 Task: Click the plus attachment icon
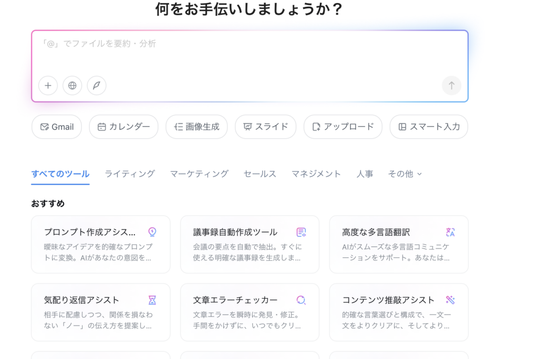click(x=48, y=85)
